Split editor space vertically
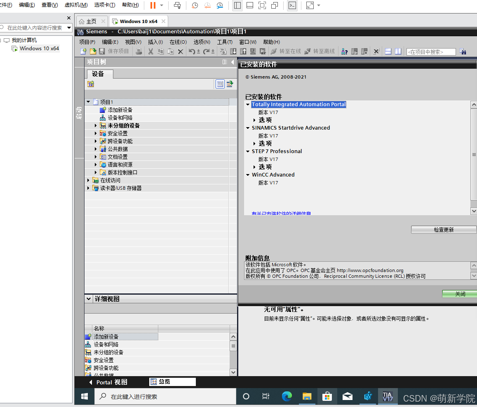The width and height of the screenshot is (477, 407). click(x=398, y=51)
